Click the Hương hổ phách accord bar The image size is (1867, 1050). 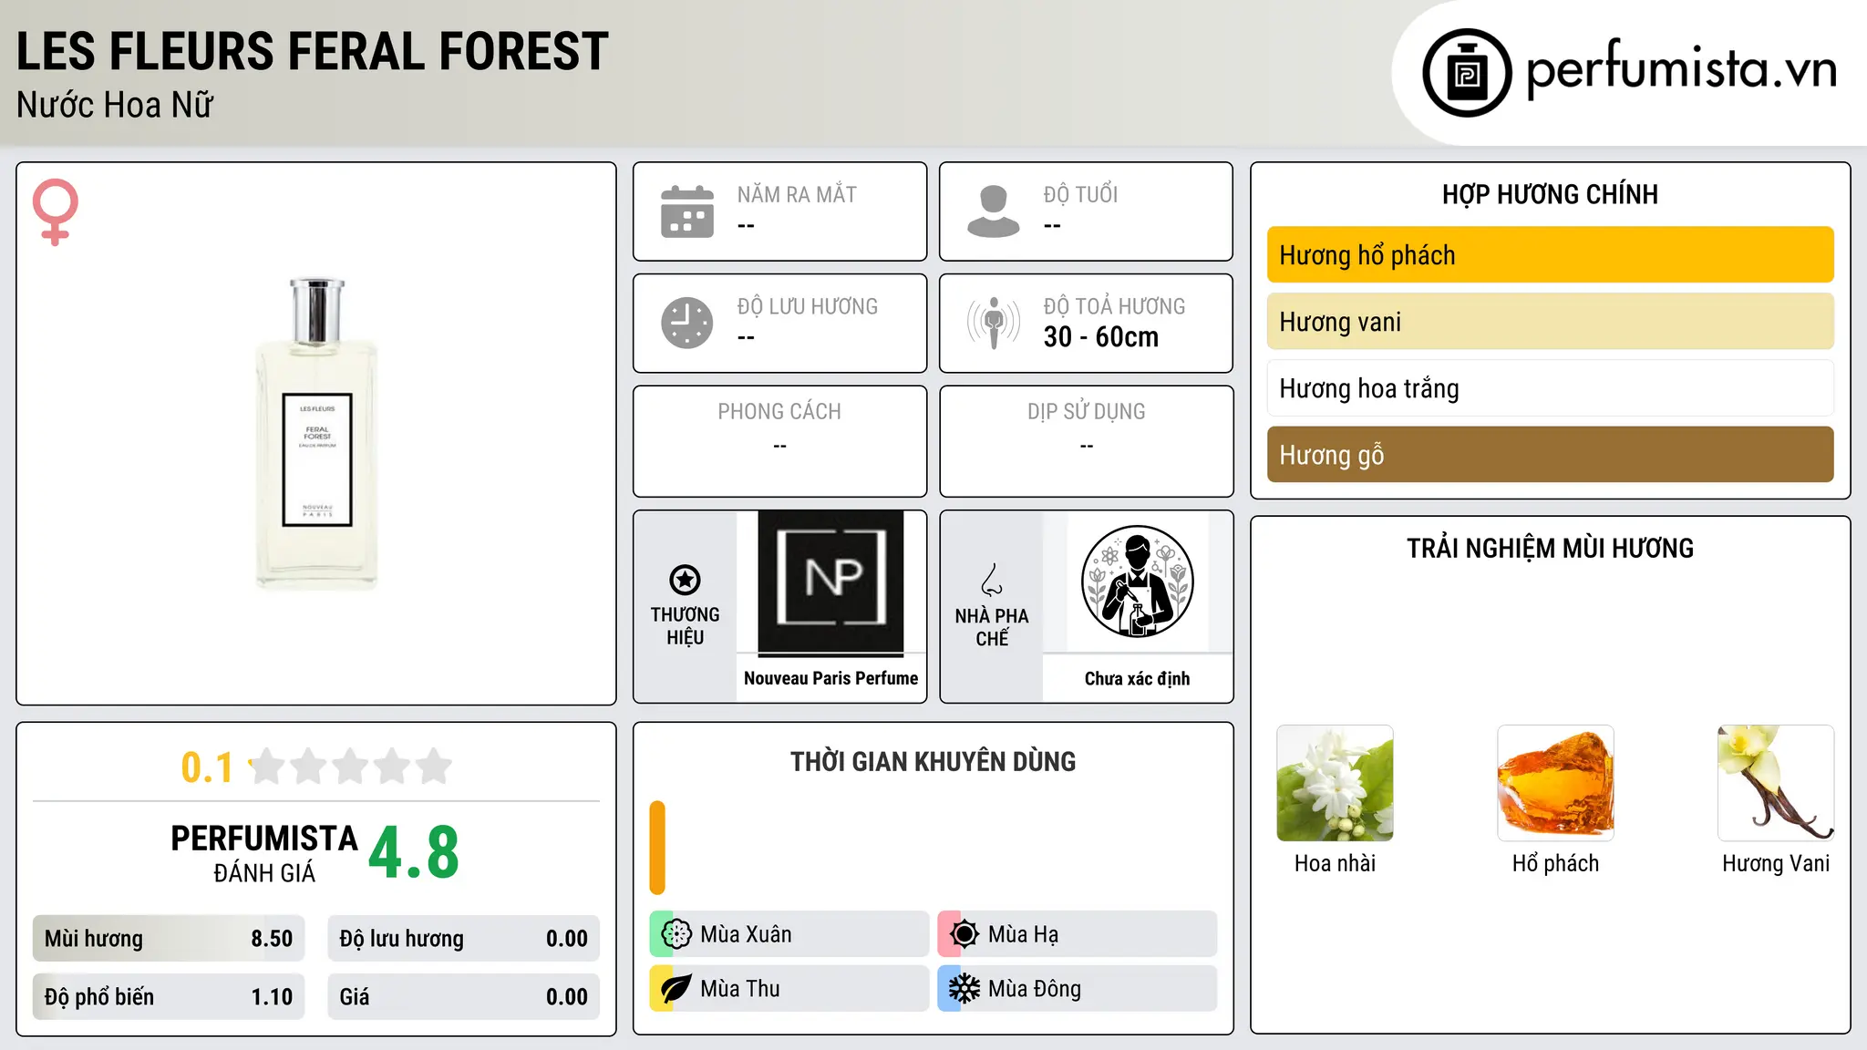pos(1550,255)
